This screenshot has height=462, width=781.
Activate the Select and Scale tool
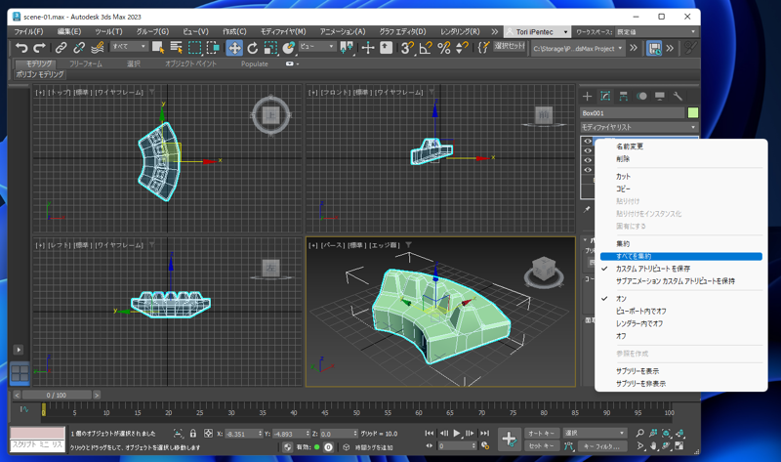point(270,47)
